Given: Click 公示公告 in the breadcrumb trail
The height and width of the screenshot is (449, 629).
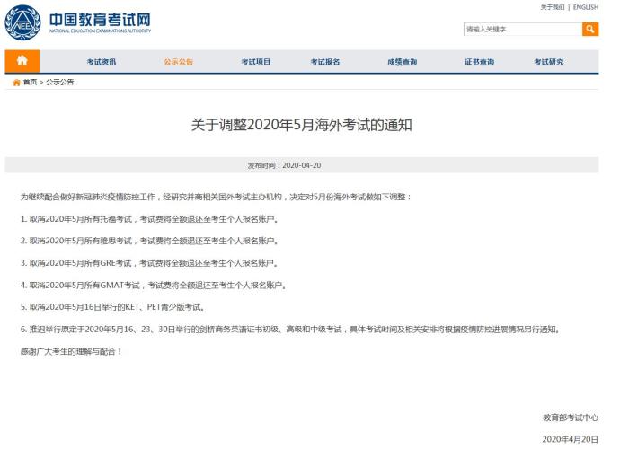Looking at the screenshot, I should (x=60, y=82).
